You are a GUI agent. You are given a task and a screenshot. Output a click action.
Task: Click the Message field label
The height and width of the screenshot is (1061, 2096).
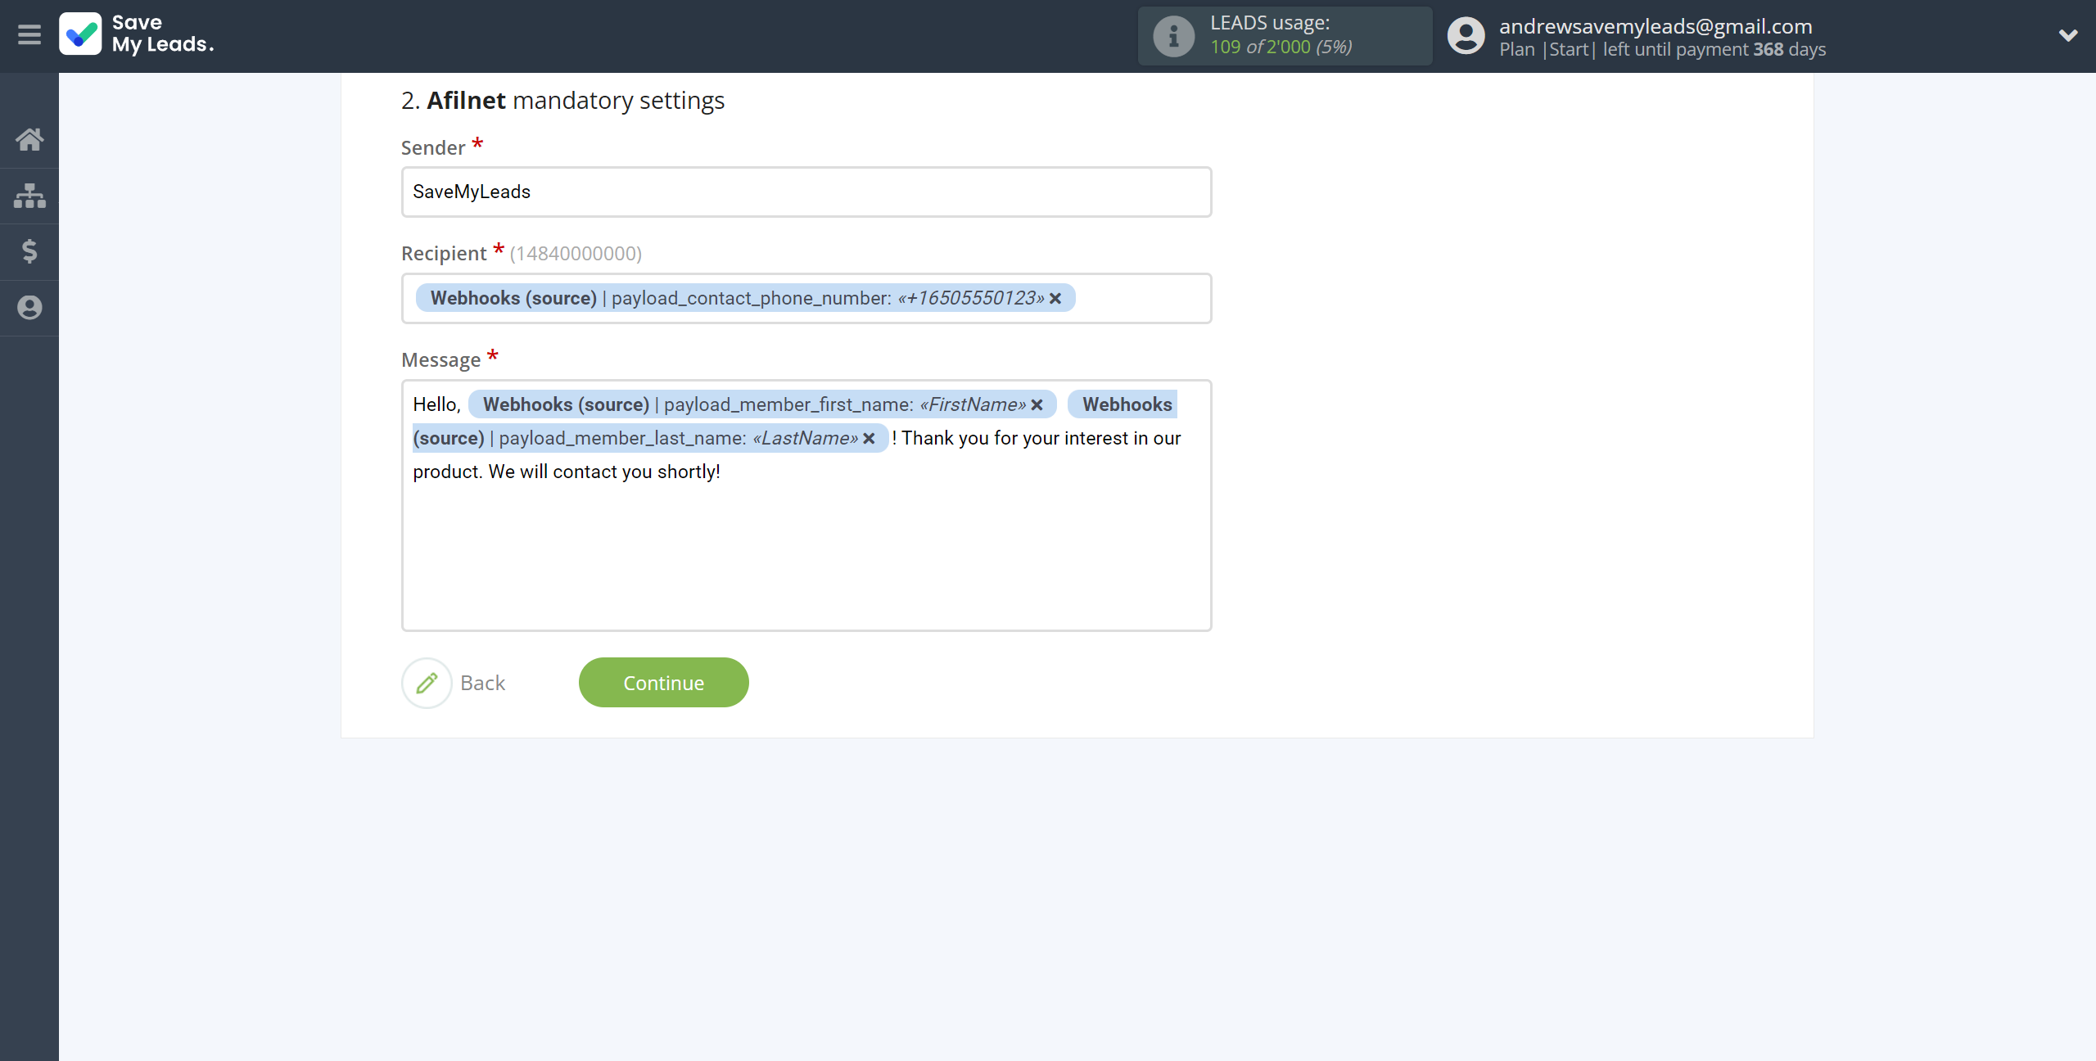pyautogui.click(x=440, y=360)
